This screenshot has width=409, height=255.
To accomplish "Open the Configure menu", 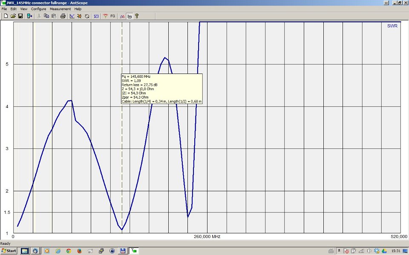I will tap(38, 9).
